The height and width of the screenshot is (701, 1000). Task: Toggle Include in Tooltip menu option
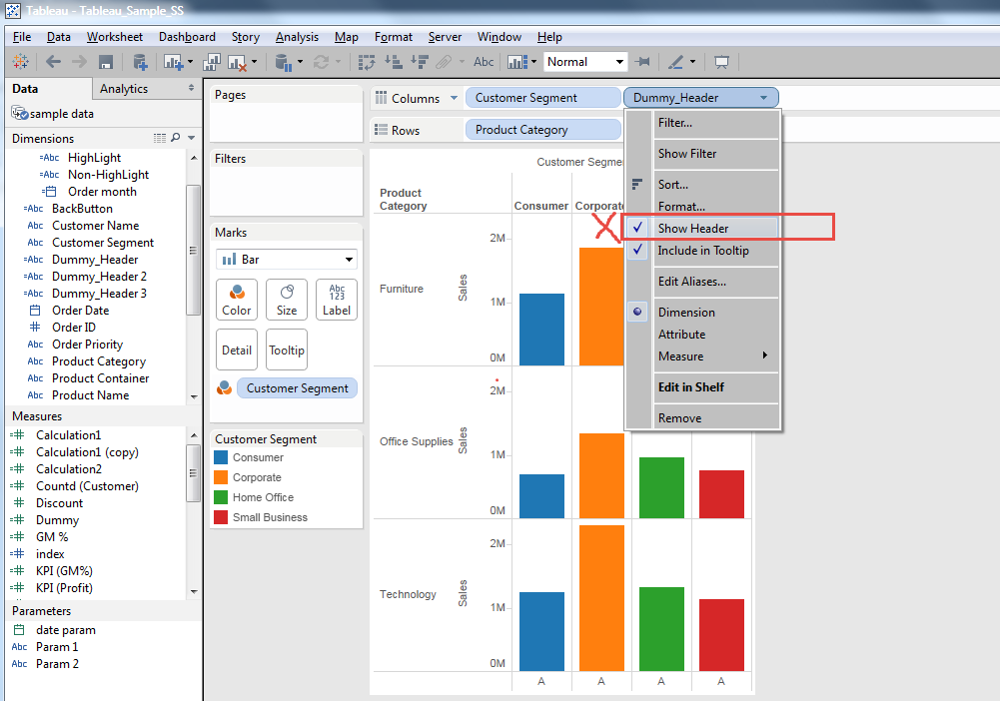702,251
